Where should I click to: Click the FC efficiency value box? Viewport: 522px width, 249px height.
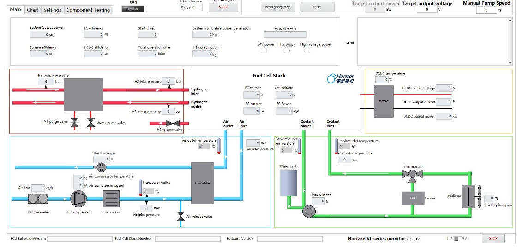point(94,34)
